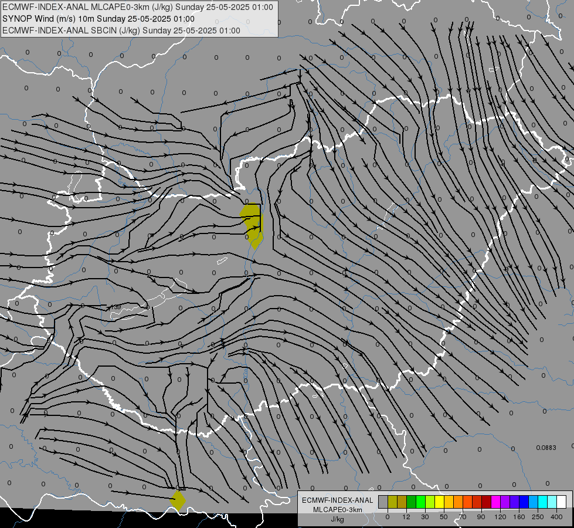Click the ECMWF-INDEX-ANAL SBCIN title line

point(121,31)
